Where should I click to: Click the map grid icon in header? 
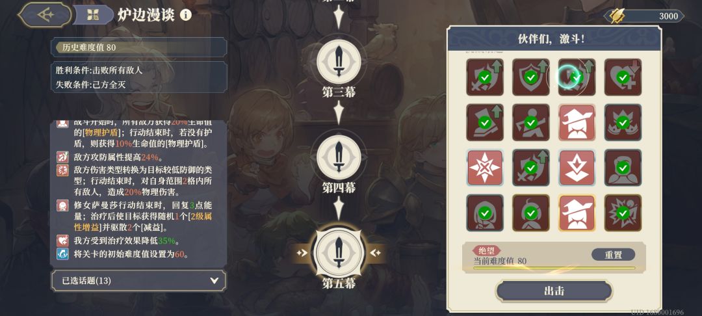coord(93,16)
